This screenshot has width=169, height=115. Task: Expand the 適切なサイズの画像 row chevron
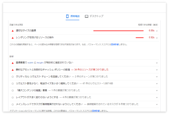pyautogui.click(x=157, y=31)
